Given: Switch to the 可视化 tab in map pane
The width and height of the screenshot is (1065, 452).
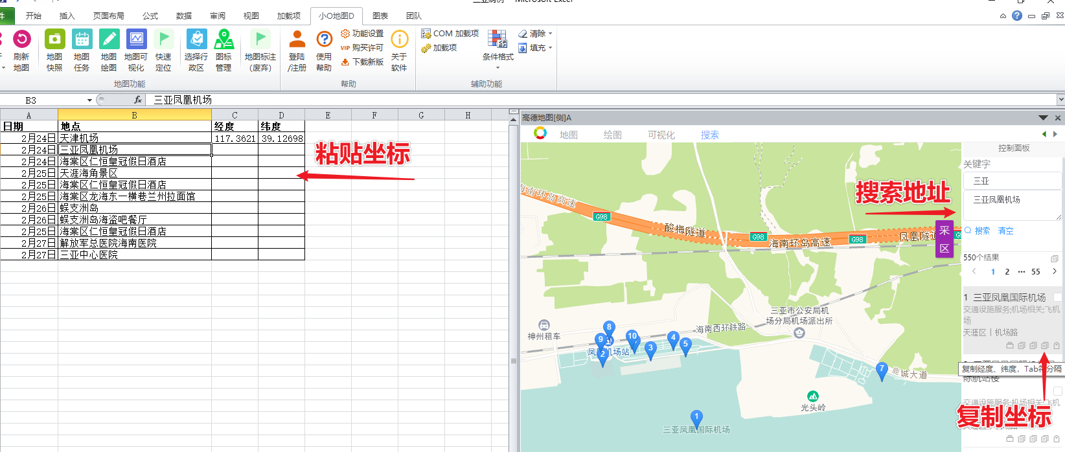Looking at the screenshot, I should (x=661, y=135).
